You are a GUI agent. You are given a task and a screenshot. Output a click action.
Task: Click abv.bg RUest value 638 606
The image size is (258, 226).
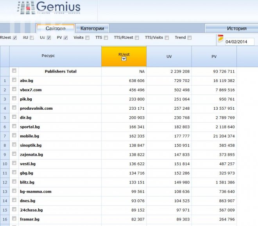click(x=136, y=81)
